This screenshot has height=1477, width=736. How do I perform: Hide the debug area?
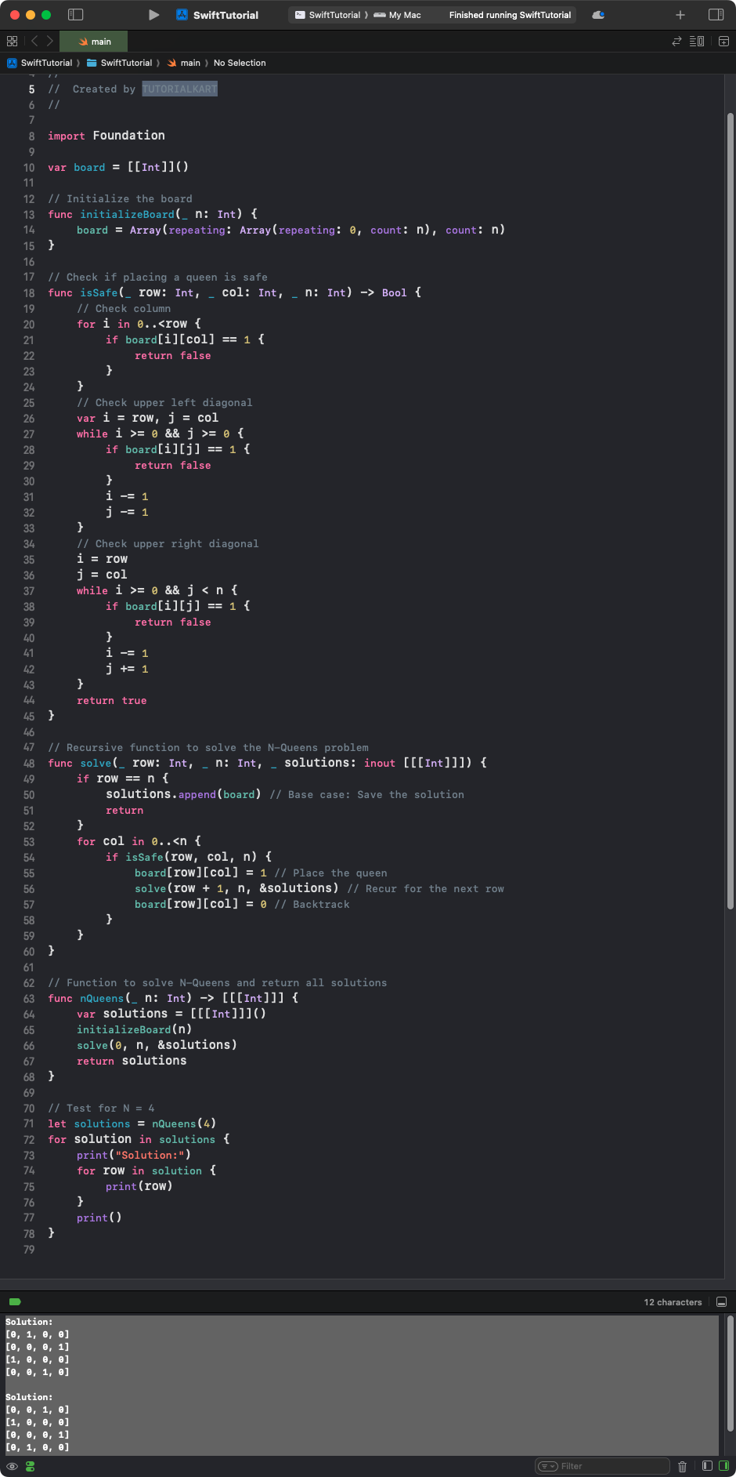click(722, 1302)
